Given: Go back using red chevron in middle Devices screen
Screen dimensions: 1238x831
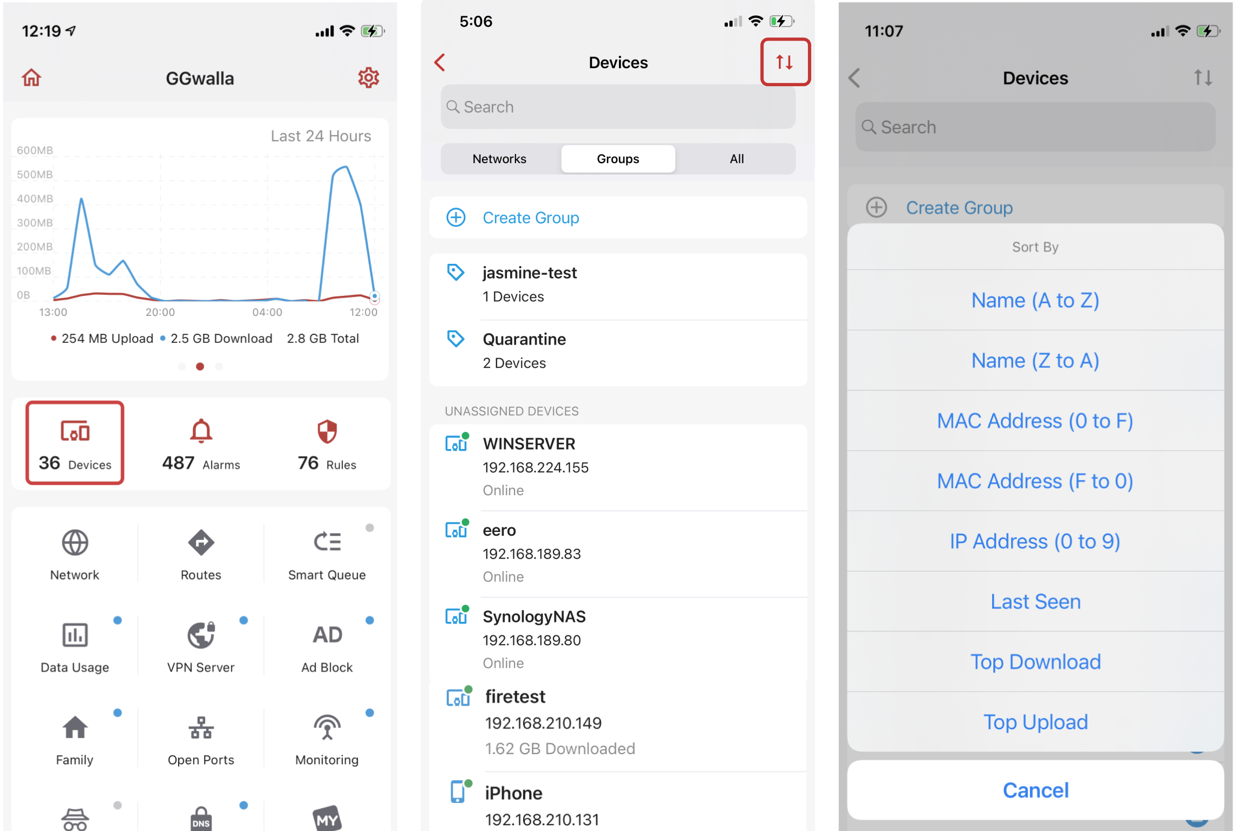Looking at the screenshot, I should point(440,62).
